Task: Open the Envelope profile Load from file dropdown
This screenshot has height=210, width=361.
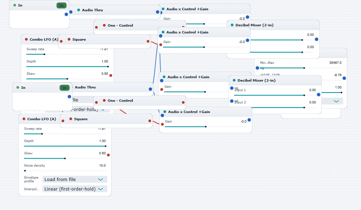Action: click(x=75, y=179)
